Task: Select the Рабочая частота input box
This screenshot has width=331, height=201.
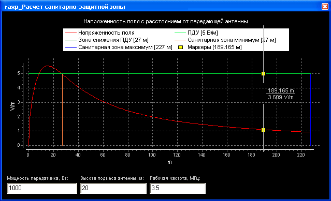Action: click(178, 188)
